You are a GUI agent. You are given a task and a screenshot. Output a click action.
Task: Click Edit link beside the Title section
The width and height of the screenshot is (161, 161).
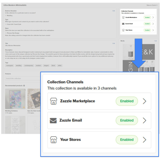pos(114,43)
